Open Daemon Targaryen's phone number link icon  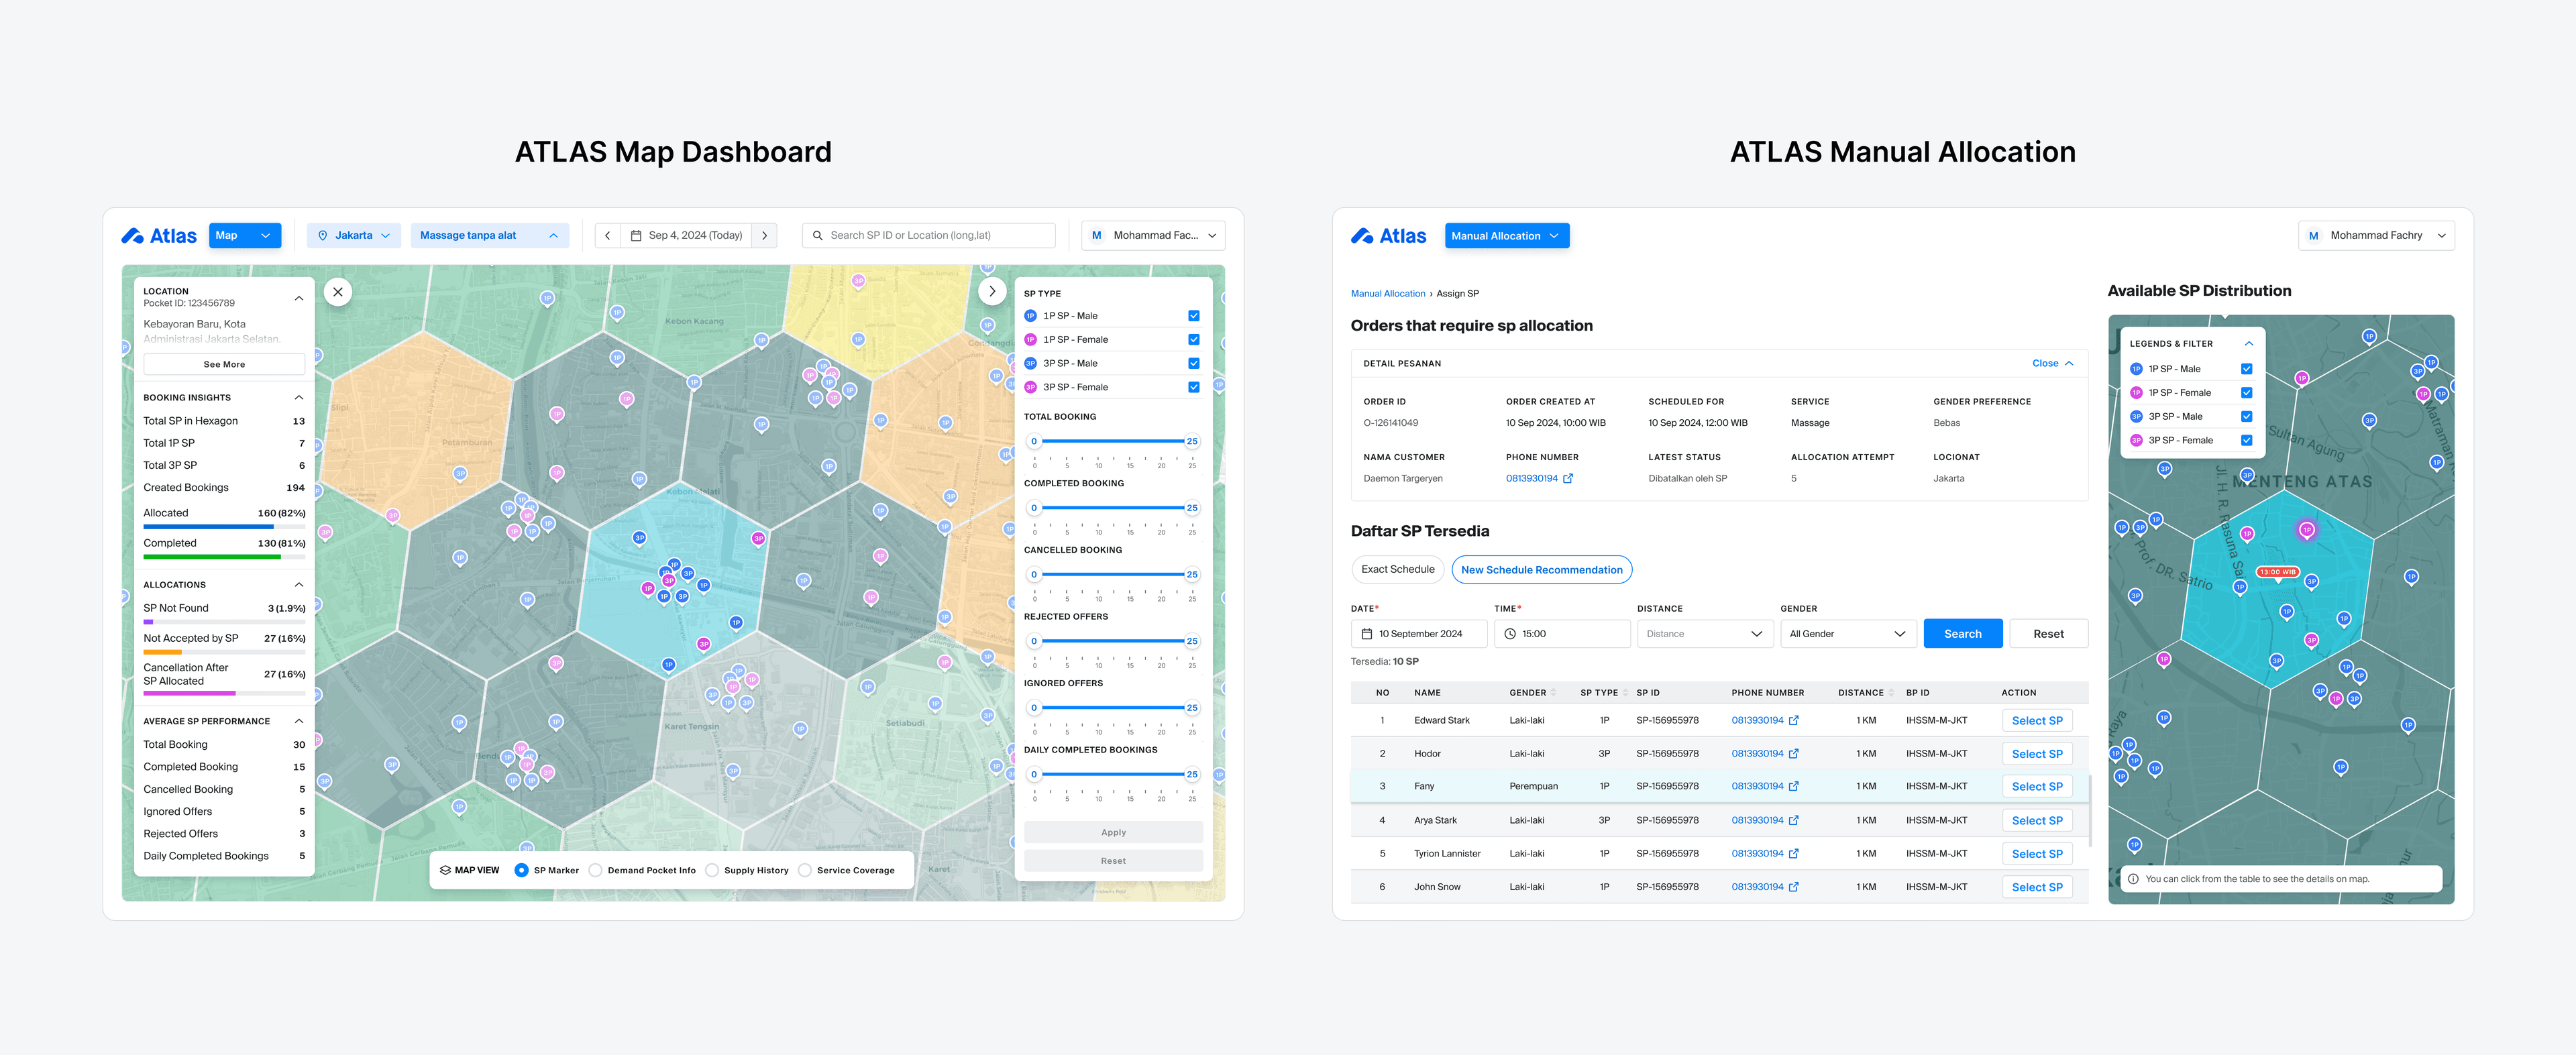coord(1568,479)
